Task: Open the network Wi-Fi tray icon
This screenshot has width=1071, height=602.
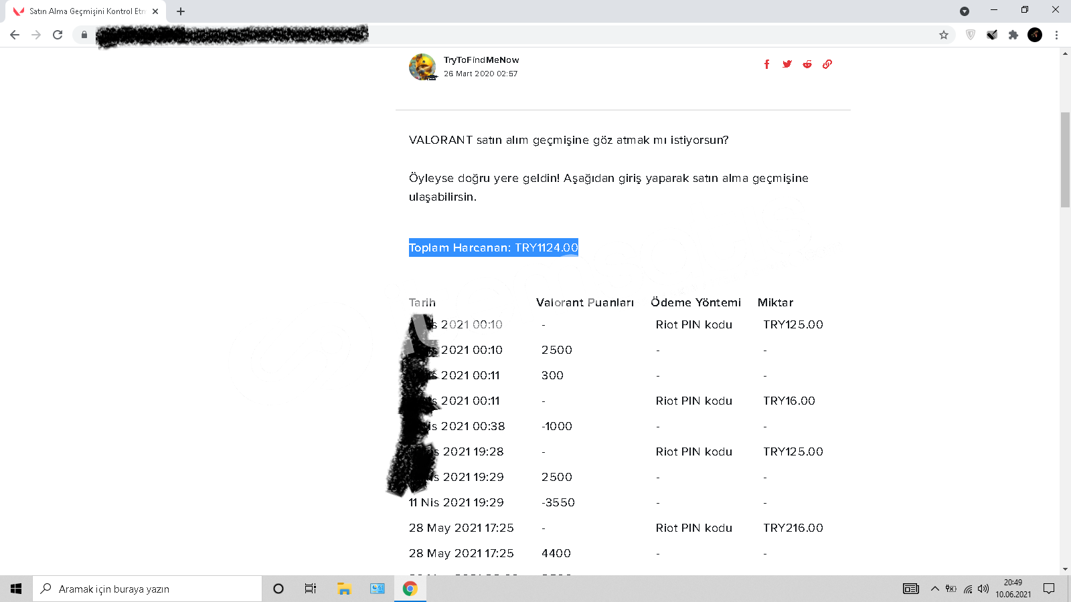Action: click(968, 589)
